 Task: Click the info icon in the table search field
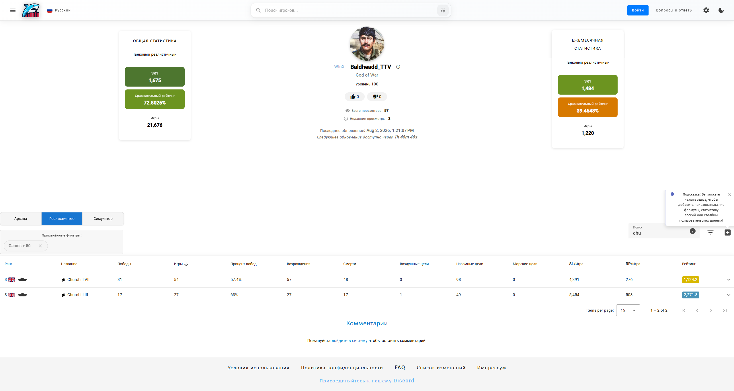coord(693,231)
